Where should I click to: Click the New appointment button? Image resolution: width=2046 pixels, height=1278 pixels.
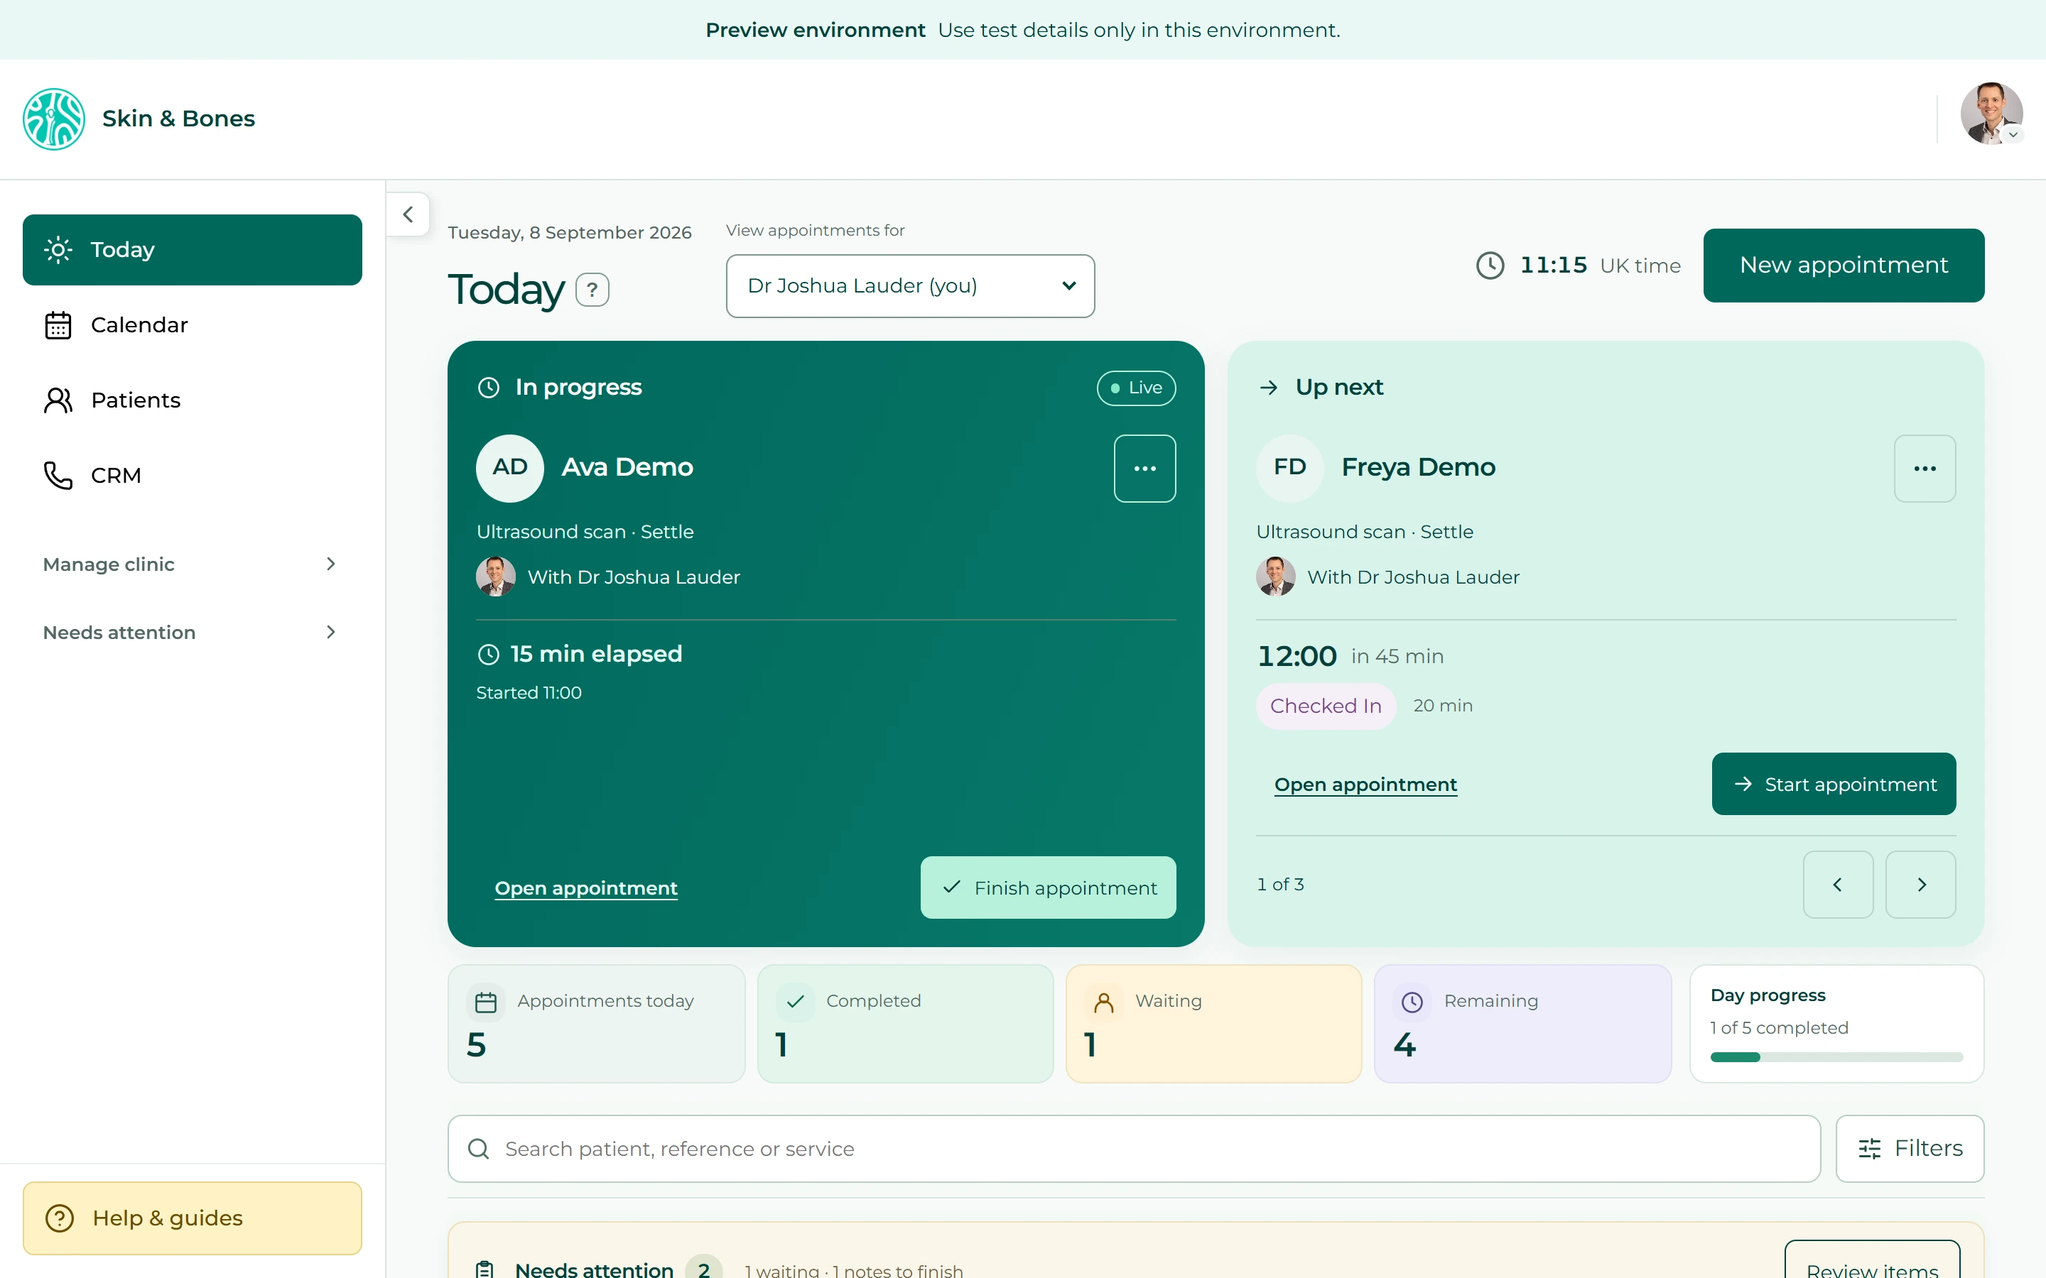(x=1843, y=266)
